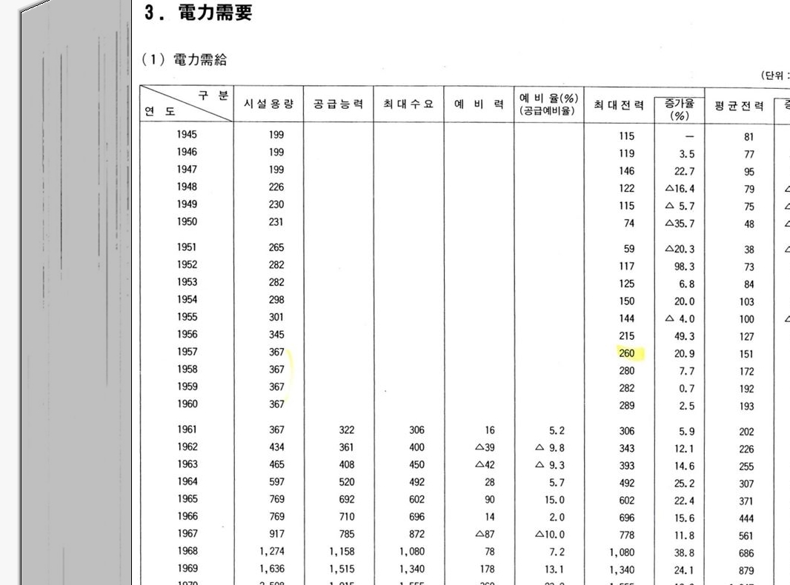
Task: Click the yellow highlighted 260 cell
Action: [628, 354]
